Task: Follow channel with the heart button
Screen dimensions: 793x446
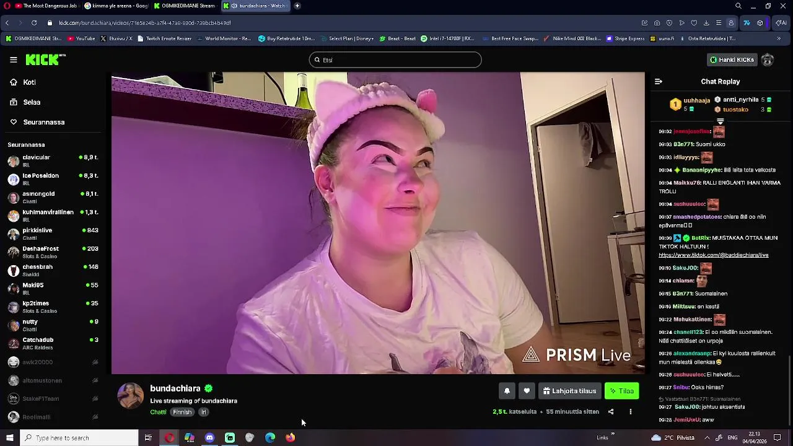Action: click(x=527, y=391)
